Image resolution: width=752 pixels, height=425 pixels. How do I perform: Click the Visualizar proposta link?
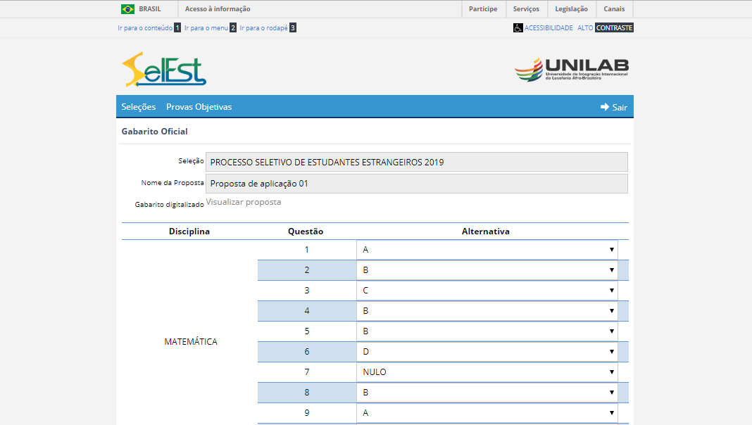point(244,202)
